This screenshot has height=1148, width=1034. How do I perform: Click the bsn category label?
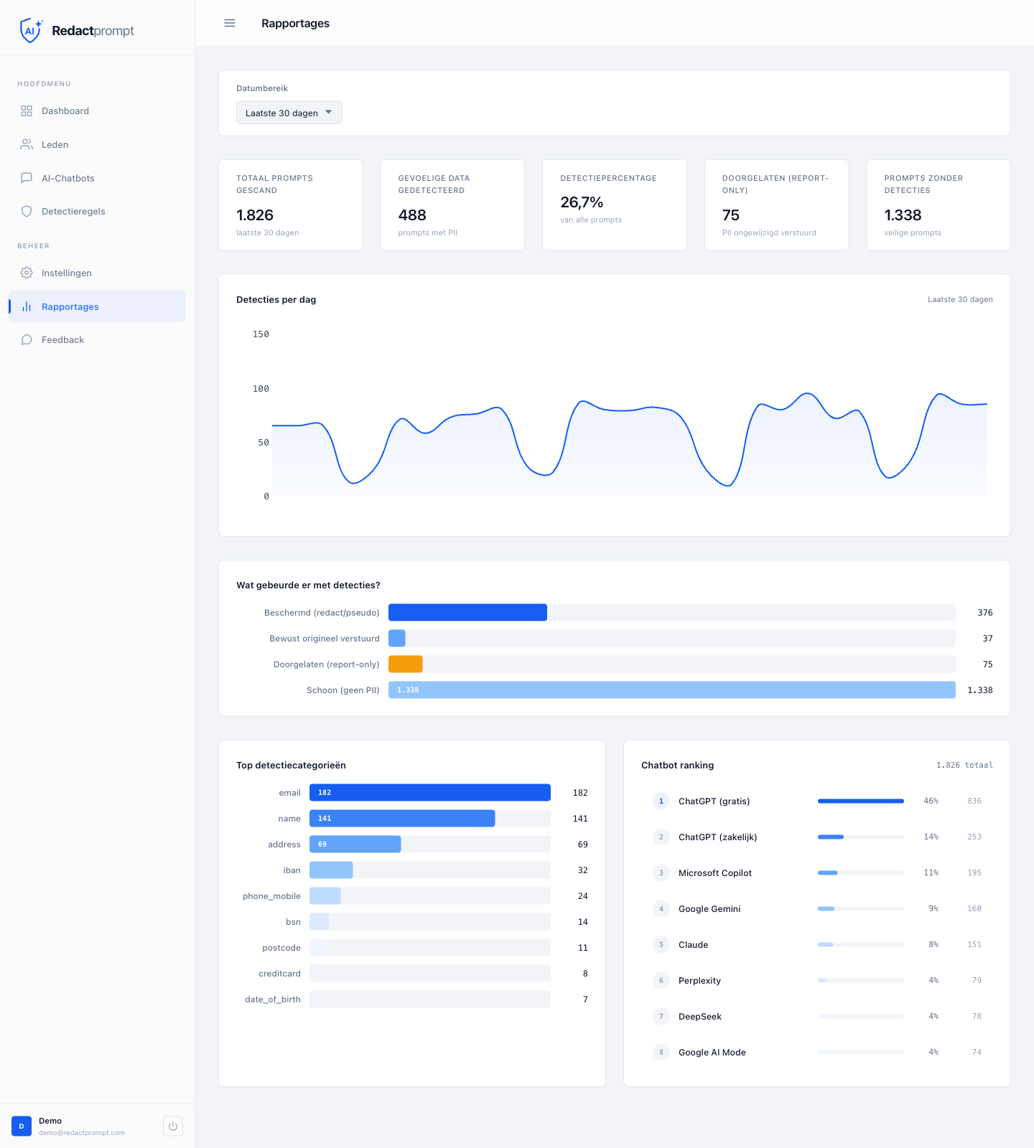[293, 922]
